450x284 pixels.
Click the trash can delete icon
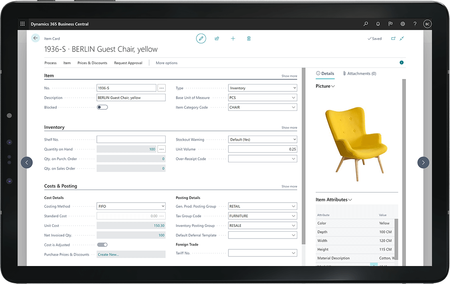(x=249, y=39)
